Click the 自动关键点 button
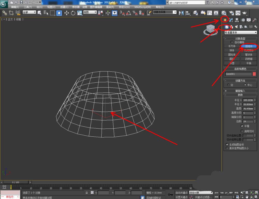The image size is (259, 199). pos(181,193)
